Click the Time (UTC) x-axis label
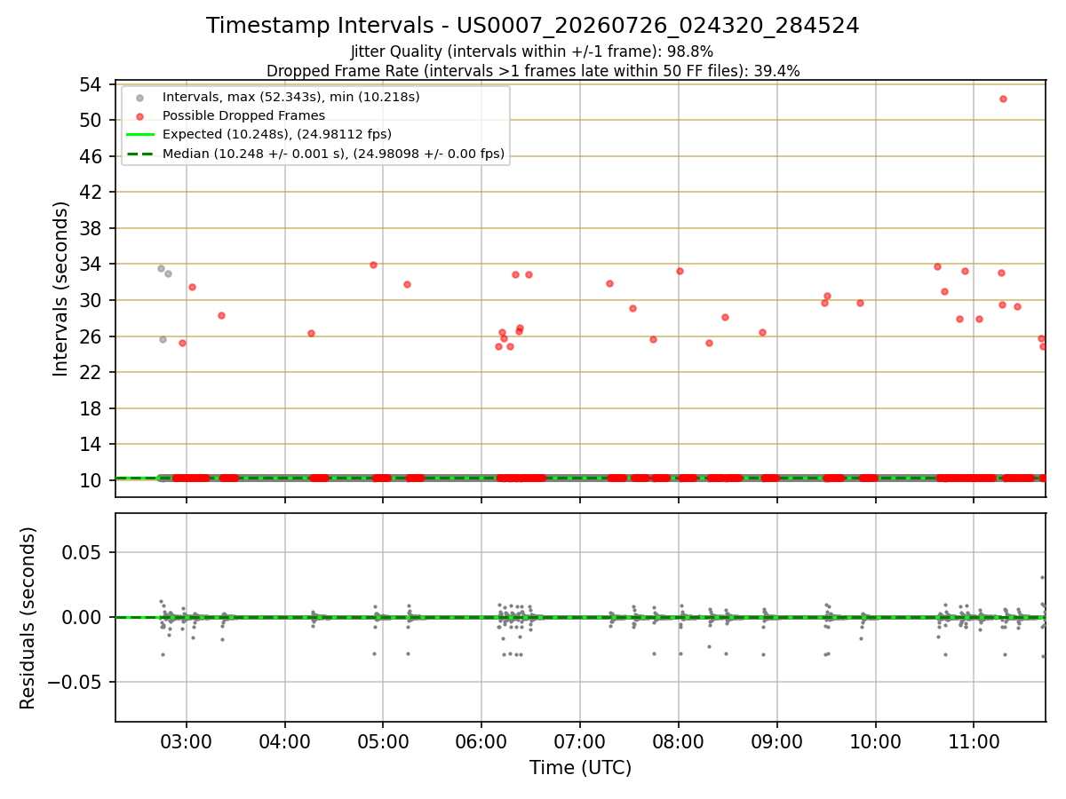 click(580, 768)
